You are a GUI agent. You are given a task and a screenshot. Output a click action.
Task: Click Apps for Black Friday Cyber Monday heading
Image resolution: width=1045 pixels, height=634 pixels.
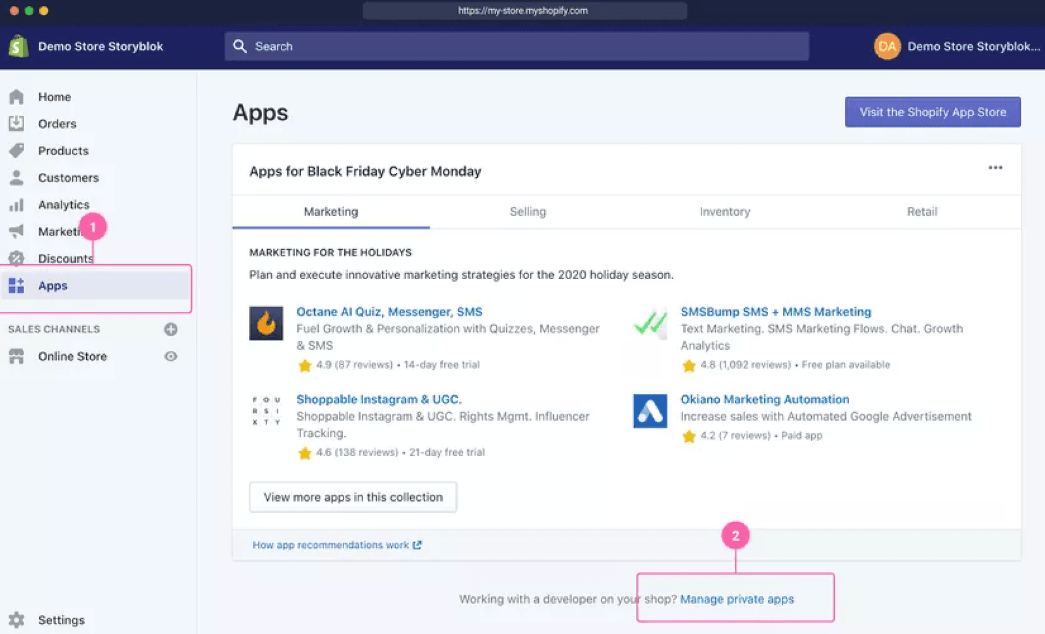pos(365,171)
